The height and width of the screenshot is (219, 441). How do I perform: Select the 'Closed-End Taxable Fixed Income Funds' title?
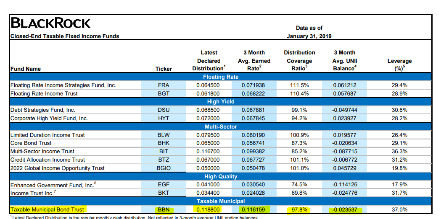click(x=65, y=36)
